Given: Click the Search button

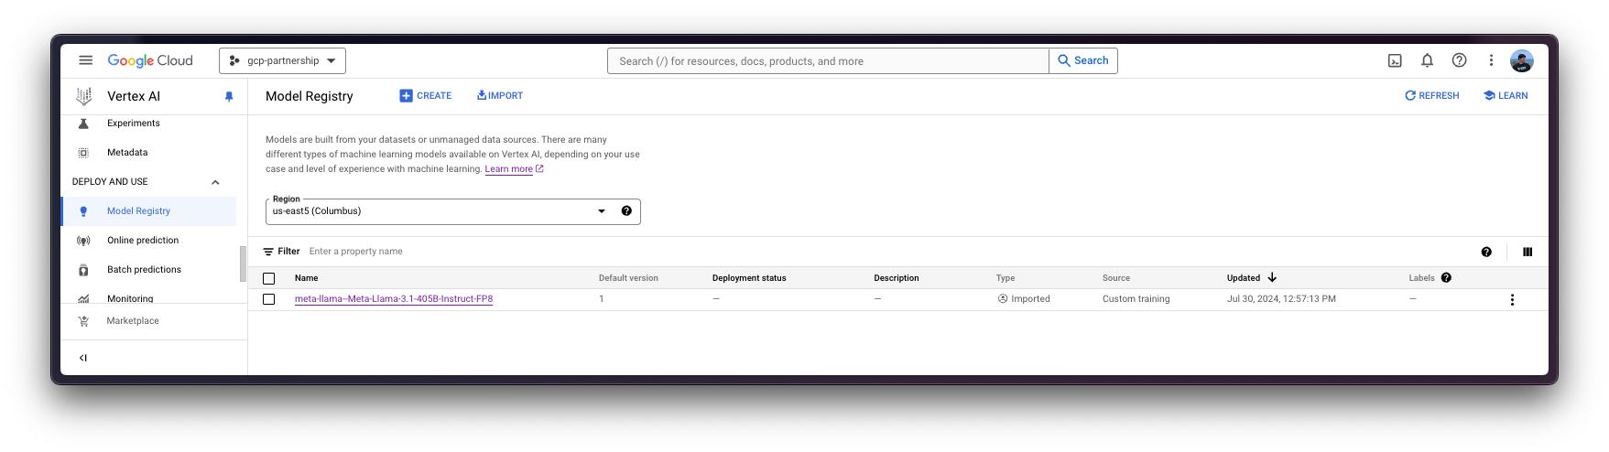Looking at the screenshot, I should pos(1083,60).
